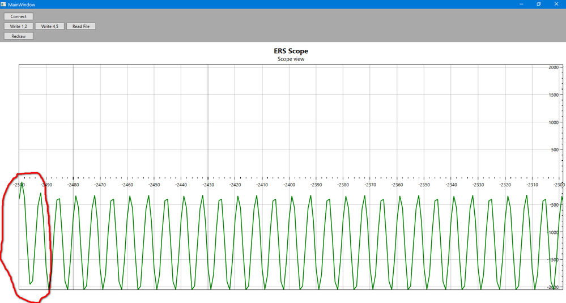Close the MainWindow window

(x=556, y=5)
